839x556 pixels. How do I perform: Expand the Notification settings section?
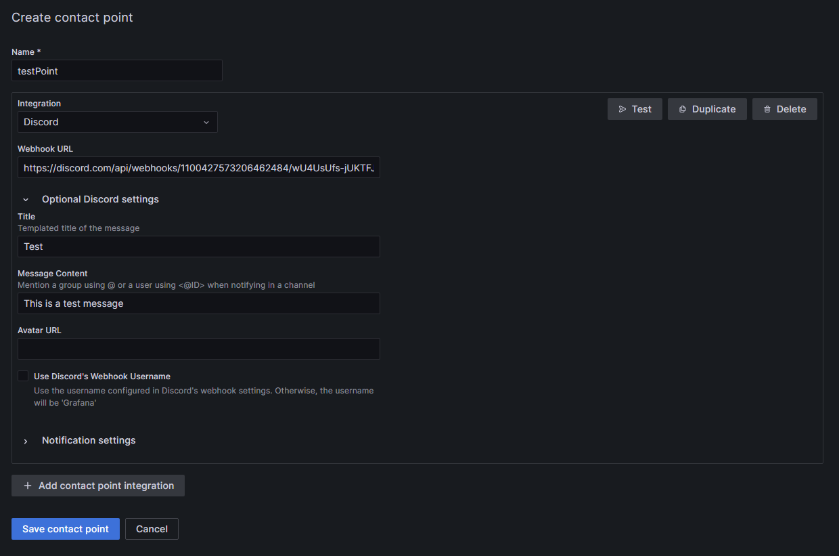pyautogui.click(x=89, y=440)
